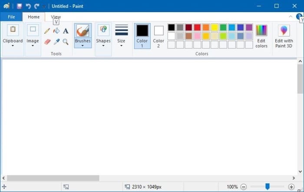Expand the Clipboard dropdown arrow

pos(13,46)
